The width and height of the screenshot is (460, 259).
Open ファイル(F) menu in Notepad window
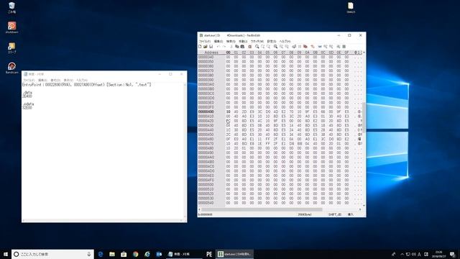coord(29,80)
